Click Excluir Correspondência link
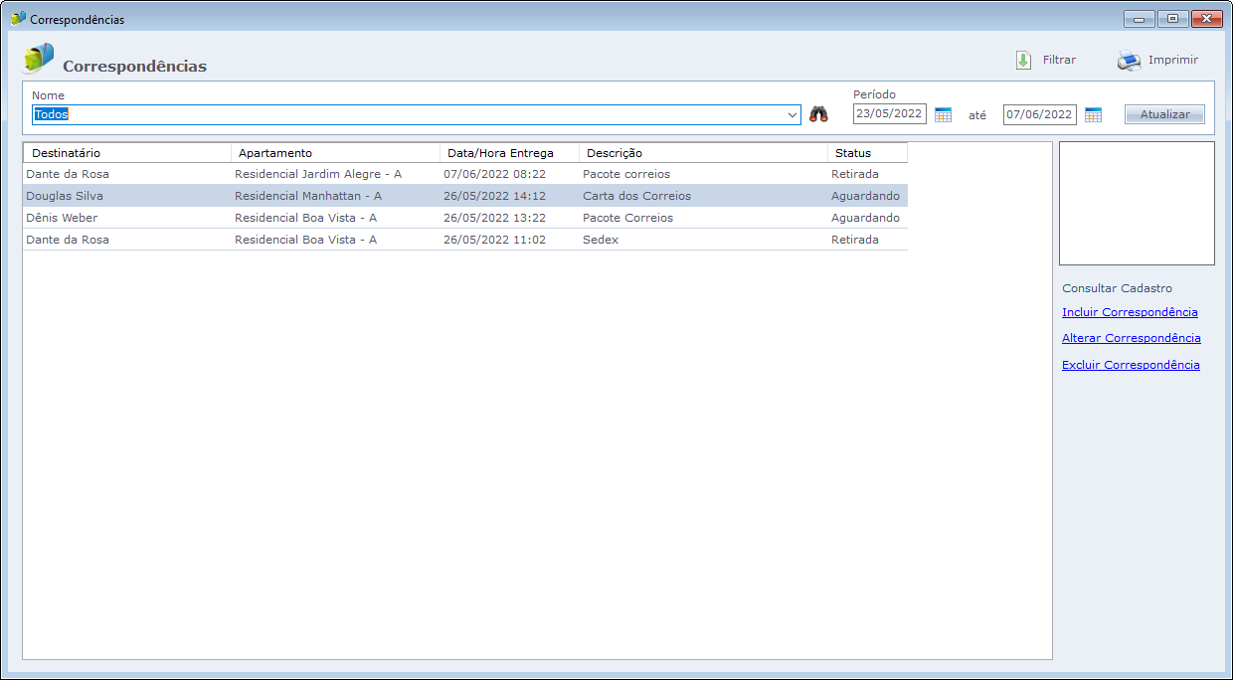 (x=1131, y=365)
